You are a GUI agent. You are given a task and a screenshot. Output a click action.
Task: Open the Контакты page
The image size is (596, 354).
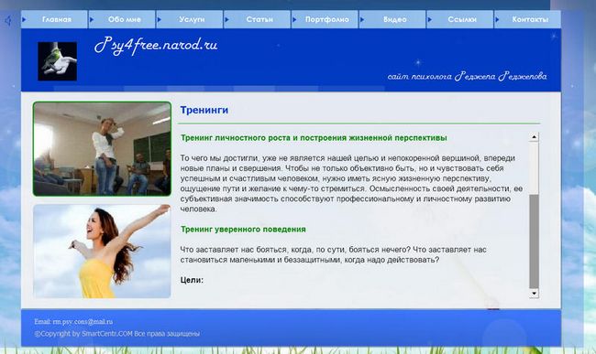pos(530,19)
